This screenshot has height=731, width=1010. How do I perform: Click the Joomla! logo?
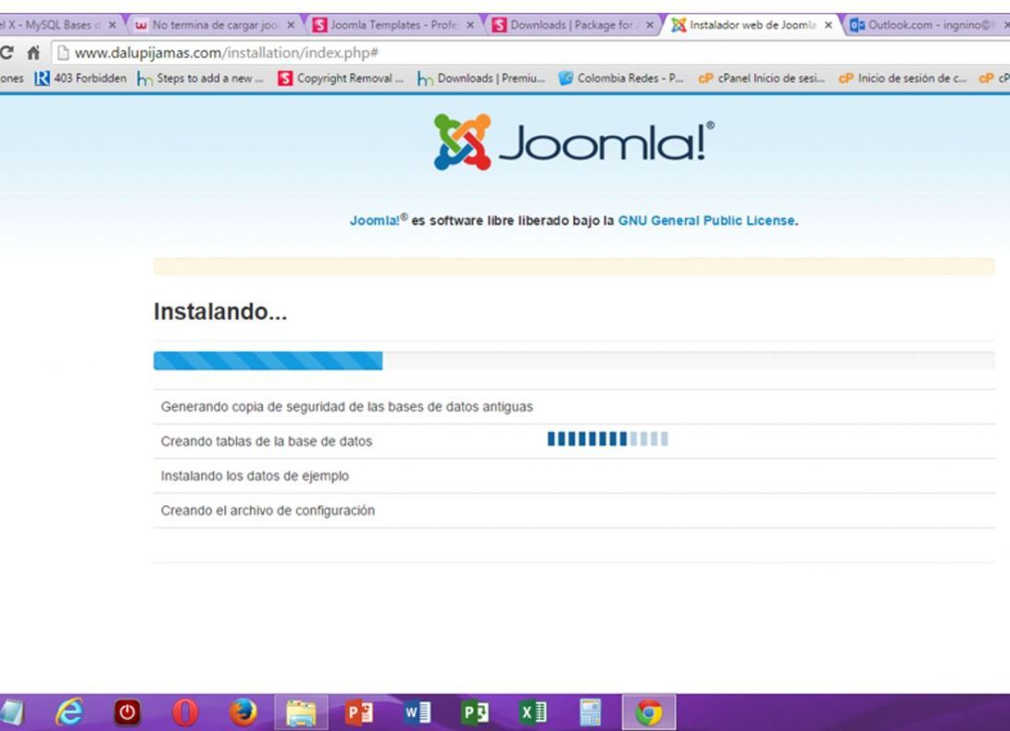[574, 142]
